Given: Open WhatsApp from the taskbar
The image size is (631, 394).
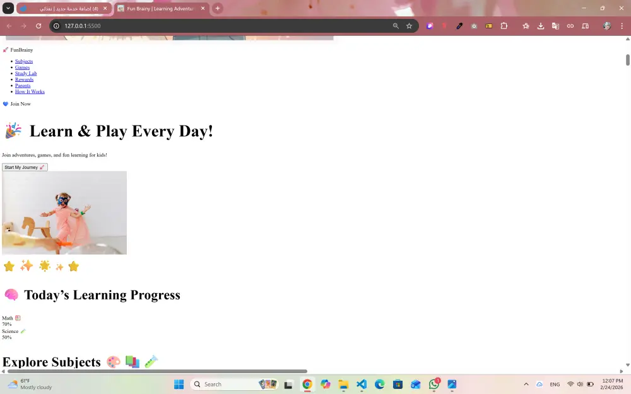Looking at the screenshot, I should [x=434, y=385].
